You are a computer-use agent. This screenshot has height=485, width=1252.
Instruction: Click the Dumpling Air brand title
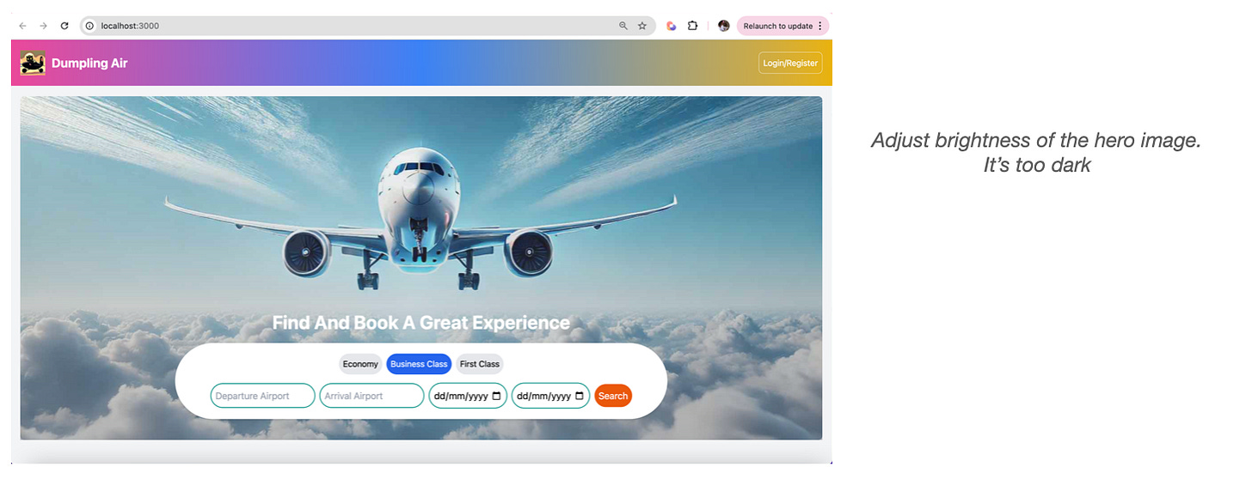point(89,63)
